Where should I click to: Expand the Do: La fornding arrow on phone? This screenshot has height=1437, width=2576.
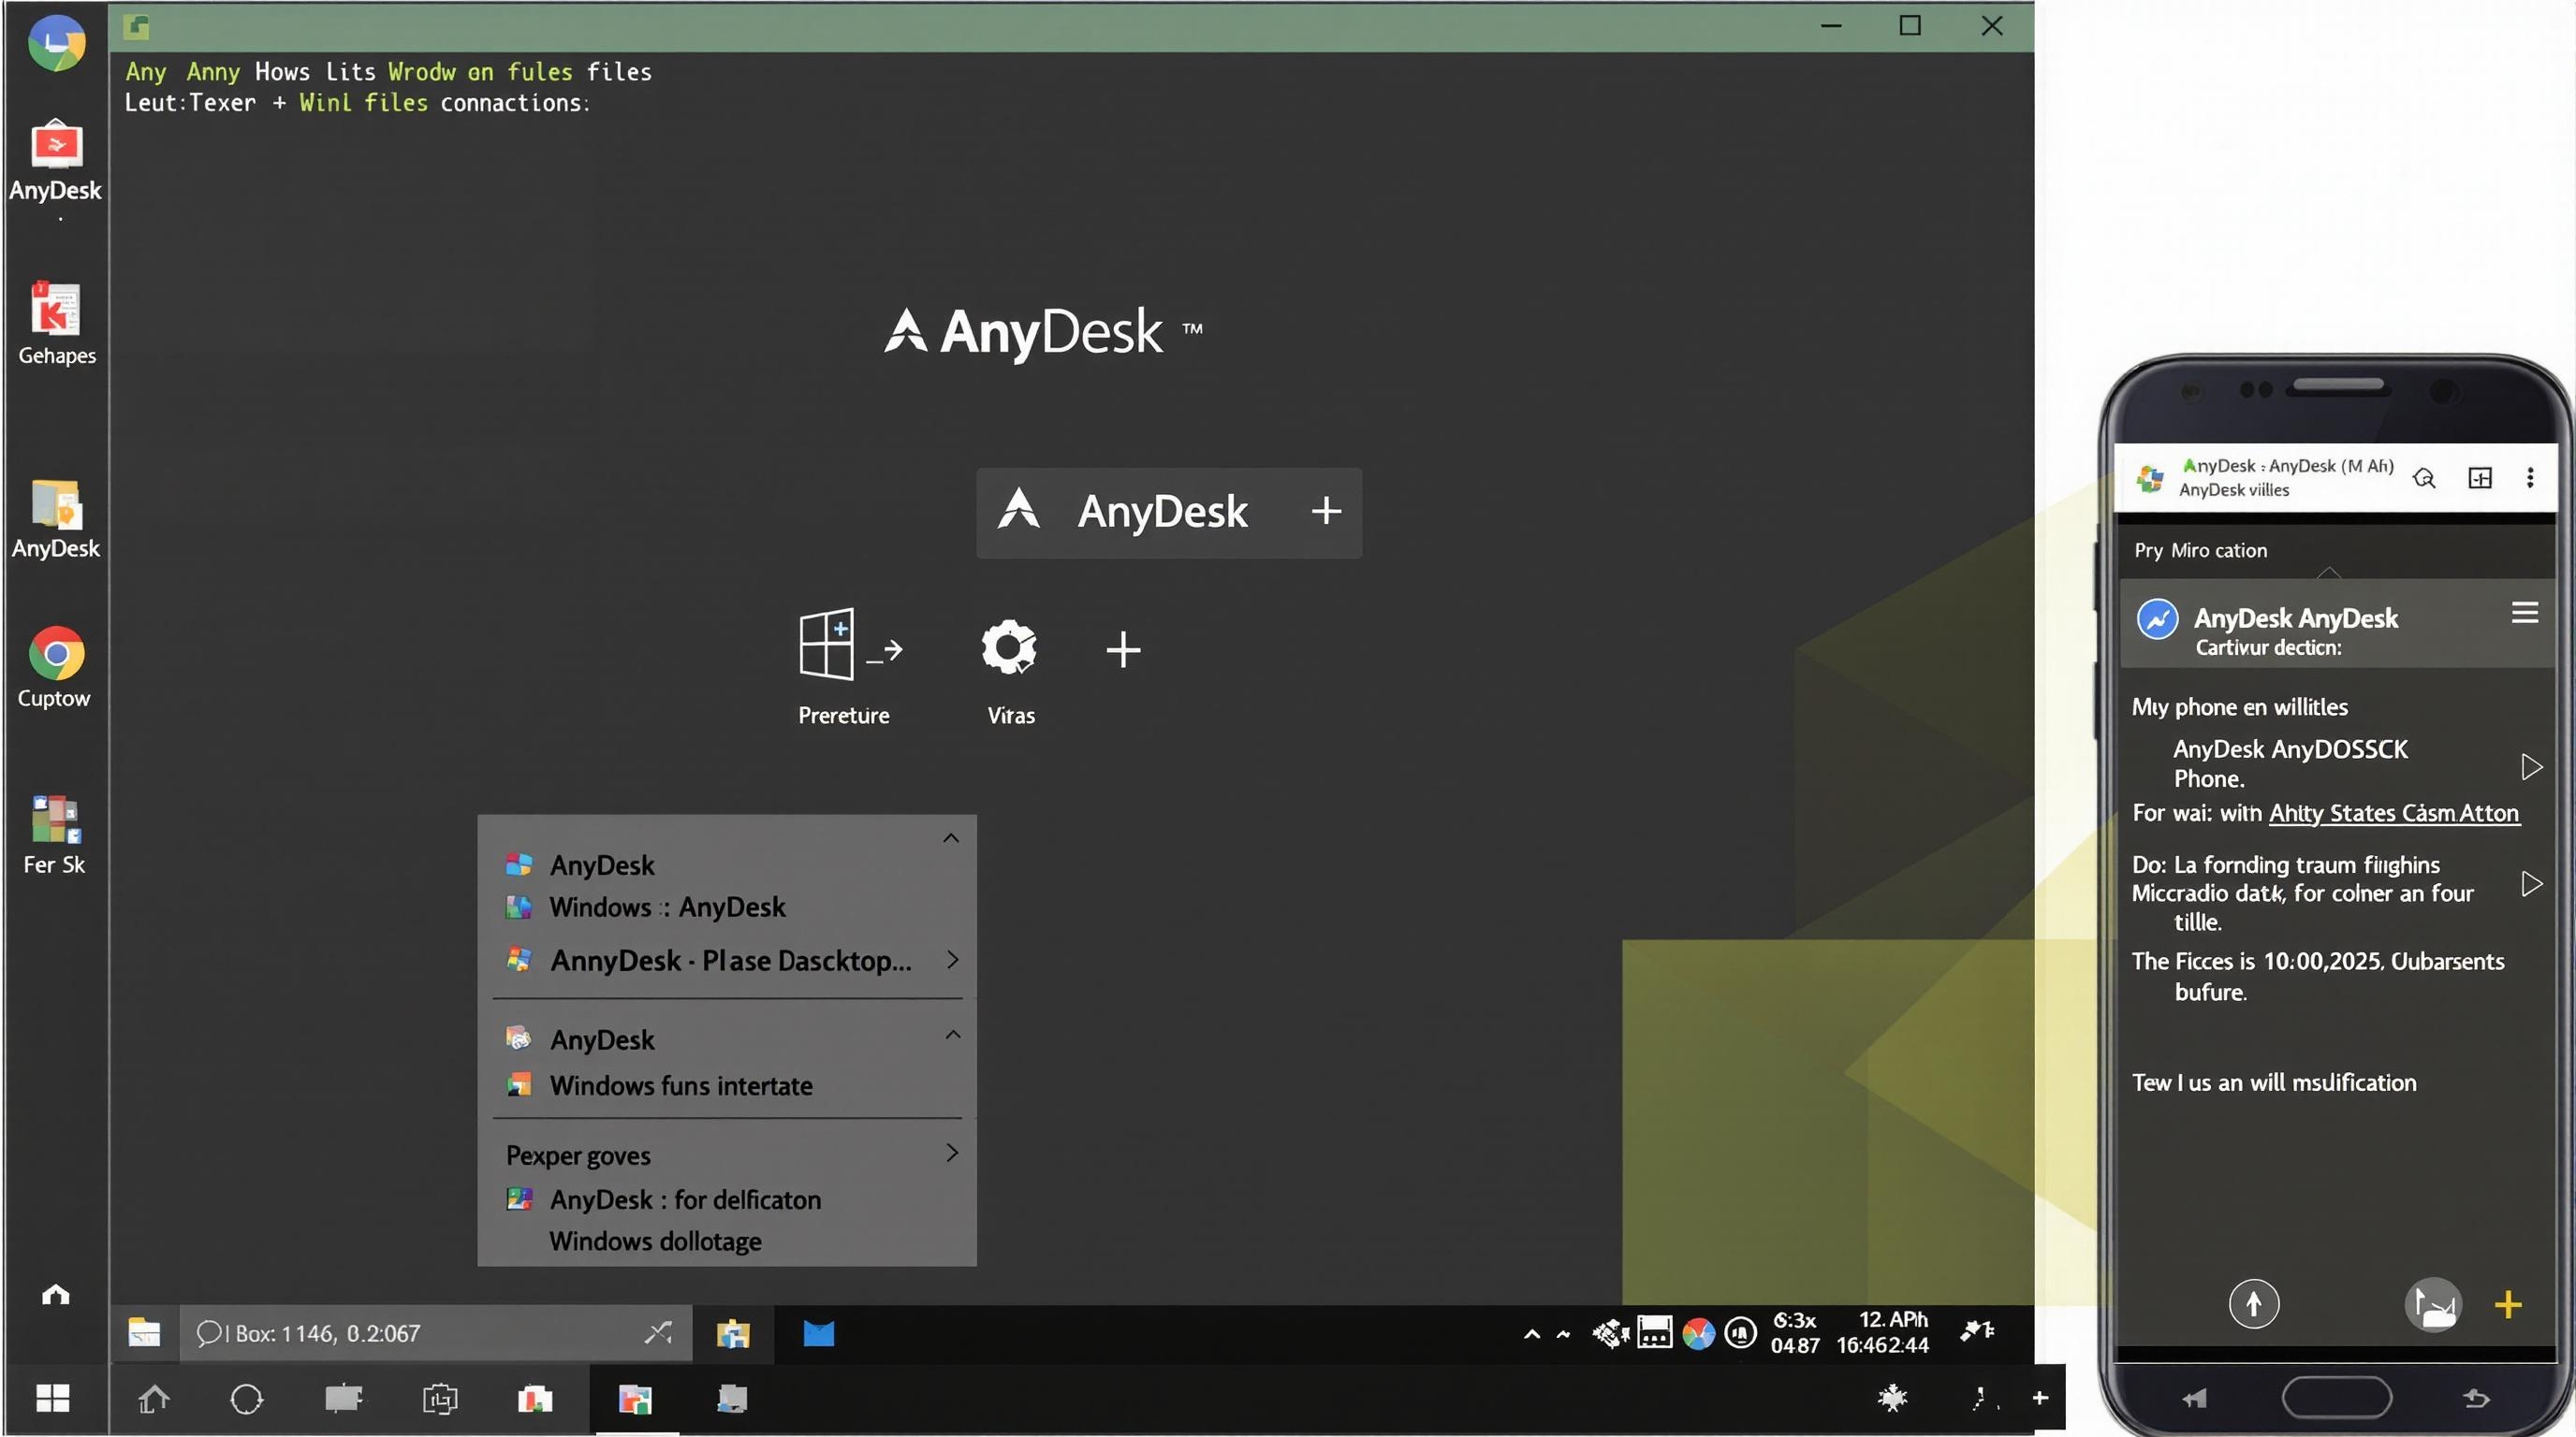[2531, 883]
